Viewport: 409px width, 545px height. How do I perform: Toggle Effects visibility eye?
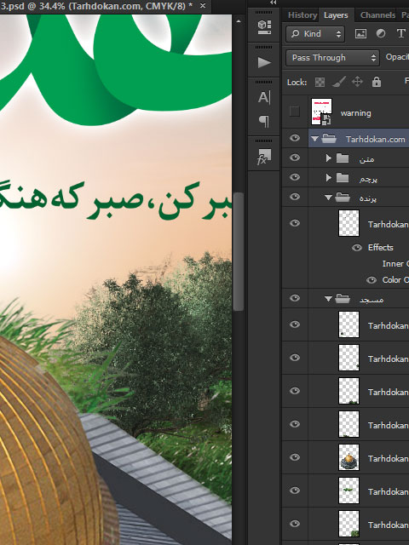[357, 248]
